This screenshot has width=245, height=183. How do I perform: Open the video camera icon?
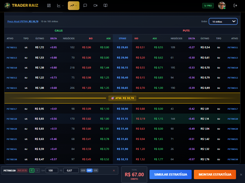95,5
